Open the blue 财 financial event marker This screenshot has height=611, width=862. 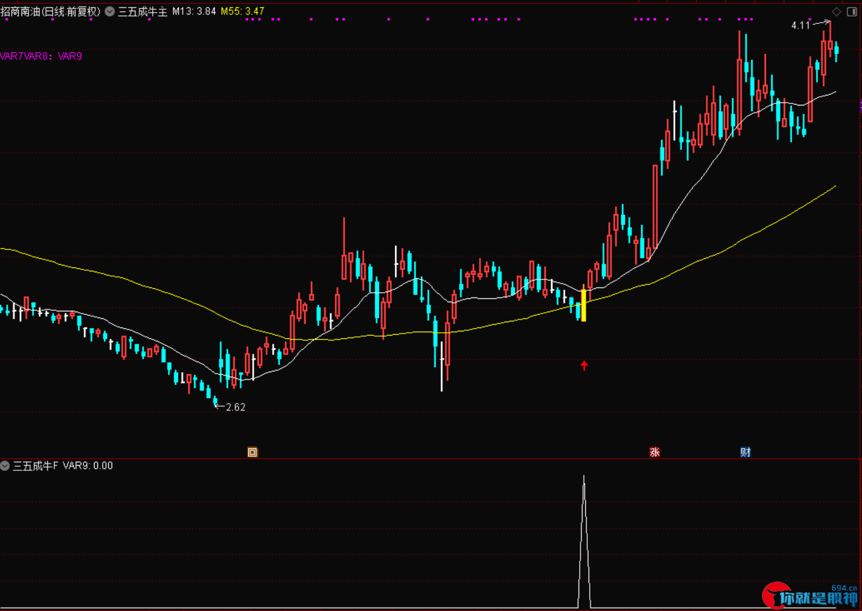(x=745, y=452)
